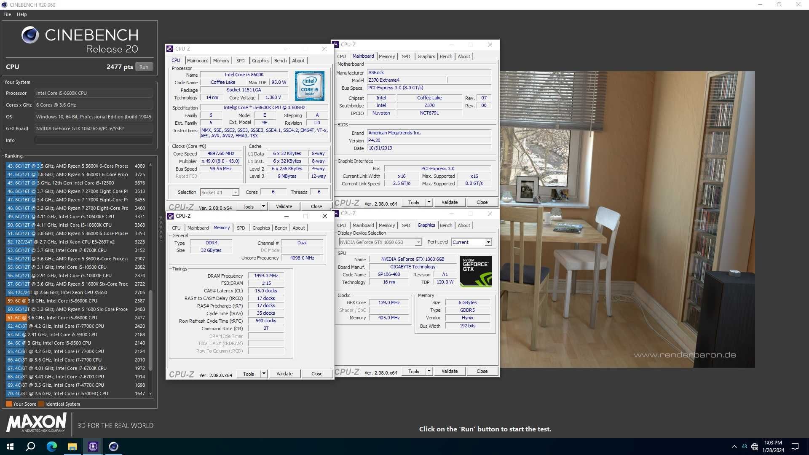Viewport: 809px width, 455px height.
Task: Show hidden system tray icons
Action: [734, 447]
